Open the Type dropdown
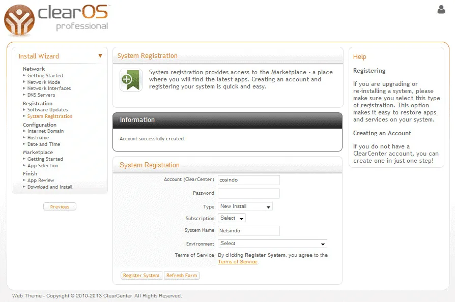The height and width of the screenshot is (302, 455). tap(245, 206)
